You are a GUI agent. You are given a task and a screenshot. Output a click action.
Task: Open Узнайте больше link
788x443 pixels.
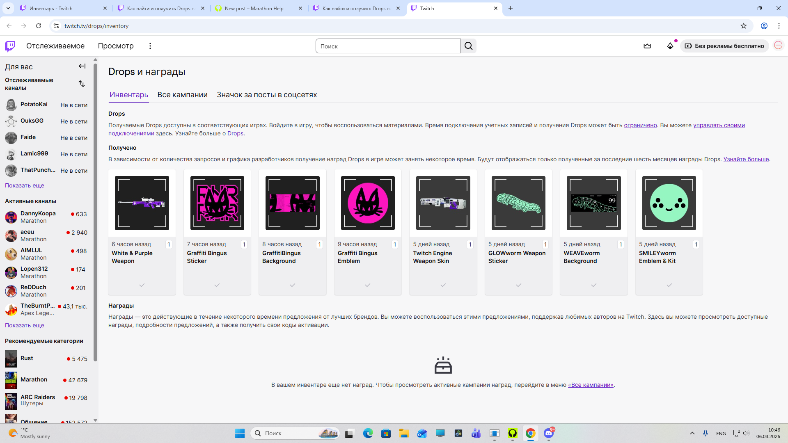coord(746,159)
